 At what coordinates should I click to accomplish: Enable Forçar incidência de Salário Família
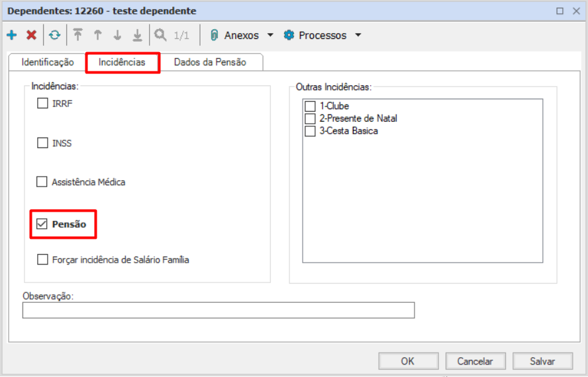tap(43, 259)
